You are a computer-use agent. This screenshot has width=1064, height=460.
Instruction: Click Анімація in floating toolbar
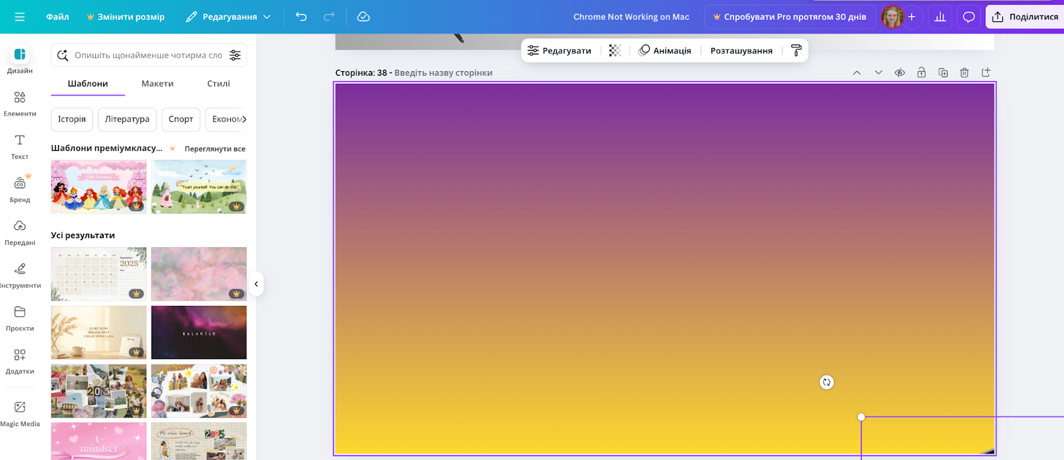[x=665, y=51]
